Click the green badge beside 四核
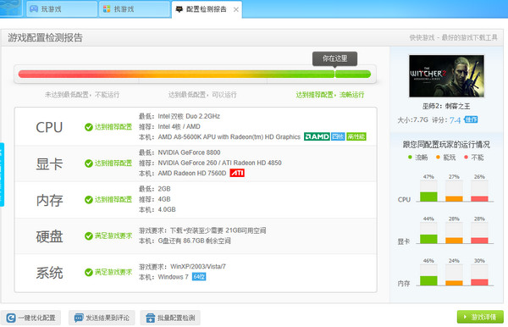 pos(356,136)
